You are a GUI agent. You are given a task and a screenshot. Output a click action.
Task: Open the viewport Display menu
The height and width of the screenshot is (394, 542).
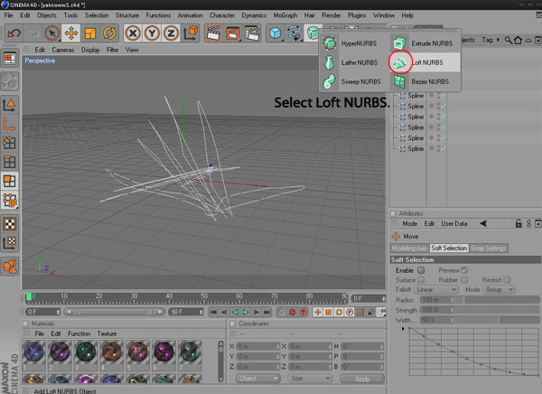coord(90,51)
